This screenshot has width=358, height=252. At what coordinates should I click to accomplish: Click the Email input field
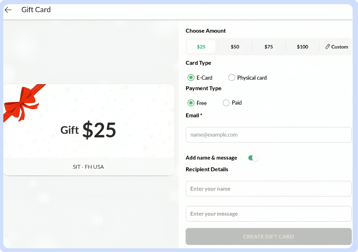click(268, 135)
